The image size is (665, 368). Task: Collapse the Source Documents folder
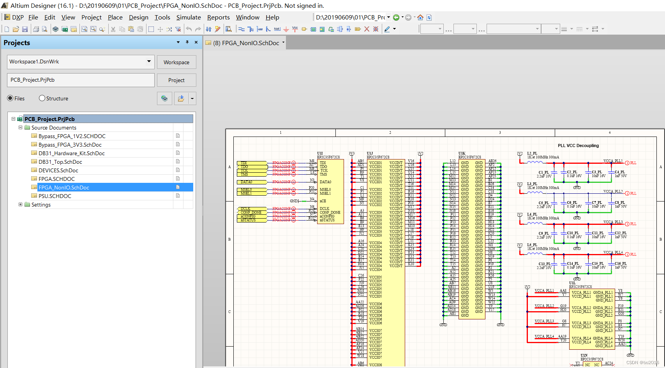21,128
